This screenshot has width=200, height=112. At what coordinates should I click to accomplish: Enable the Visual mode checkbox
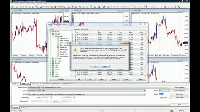[x=28, y=101]
